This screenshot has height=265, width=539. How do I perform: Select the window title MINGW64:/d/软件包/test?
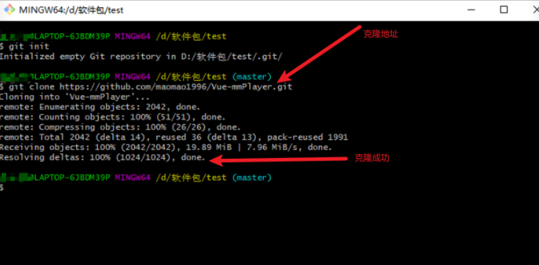(71, 10)
